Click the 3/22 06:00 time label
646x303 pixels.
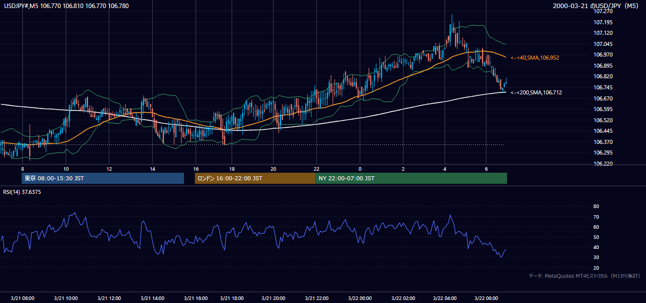(486, 298)
